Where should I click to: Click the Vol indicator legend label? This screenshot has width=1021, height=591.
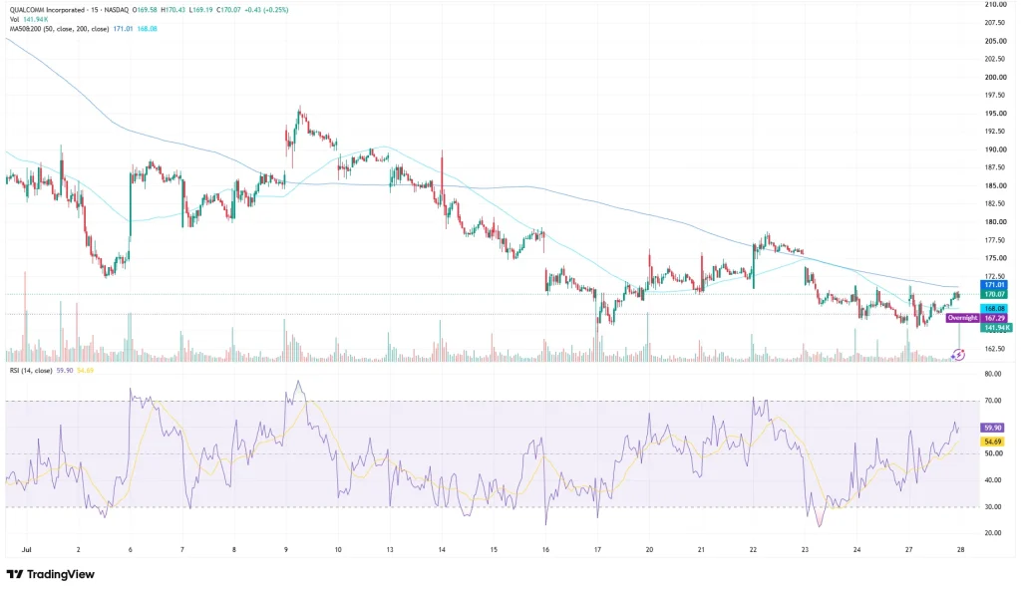pyautogui.click(x=14, y=20)
